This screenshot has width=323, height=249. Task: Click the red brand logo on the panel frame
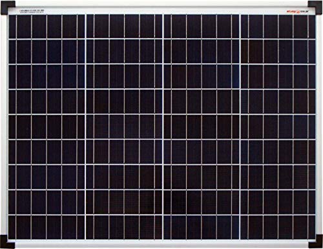click(298, 11)
